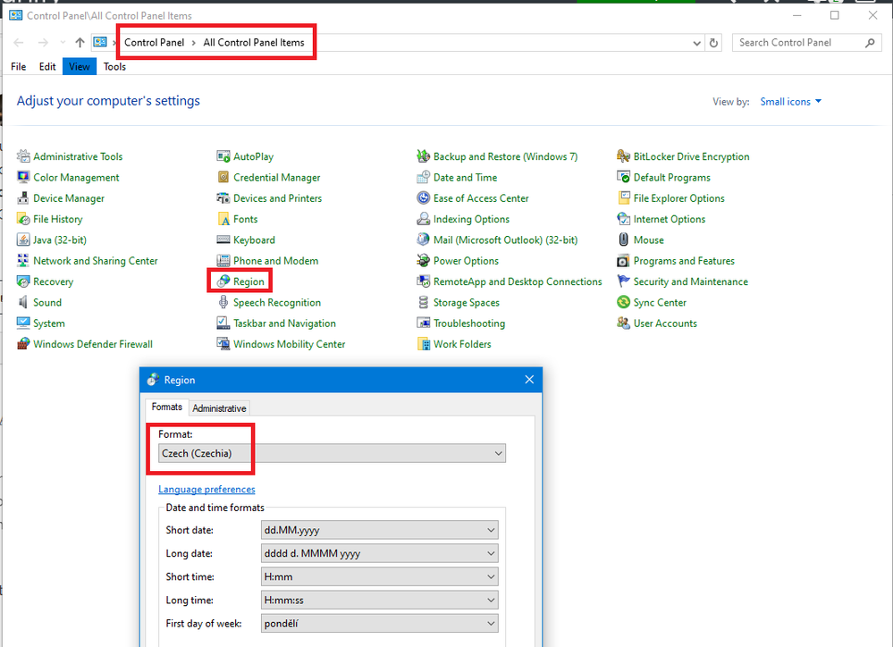The width and height of the screenshot is (893, 647).
Task: Open the Tools menu
Action: (114, 67)
